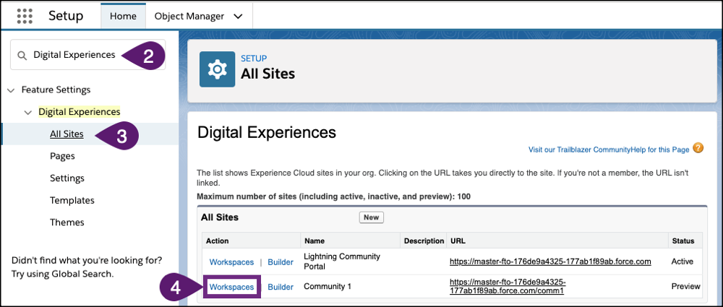Image resolution: width=723 pixels, height=307 pixels.
Task: Click the Maximum number of sites text
Action: coord(333,196)
